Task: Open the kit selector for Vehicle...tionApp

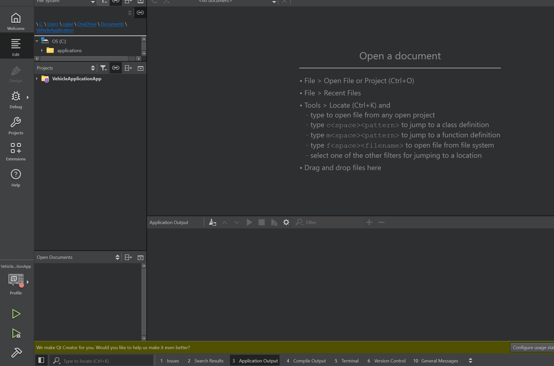Action: click(16, 280)
